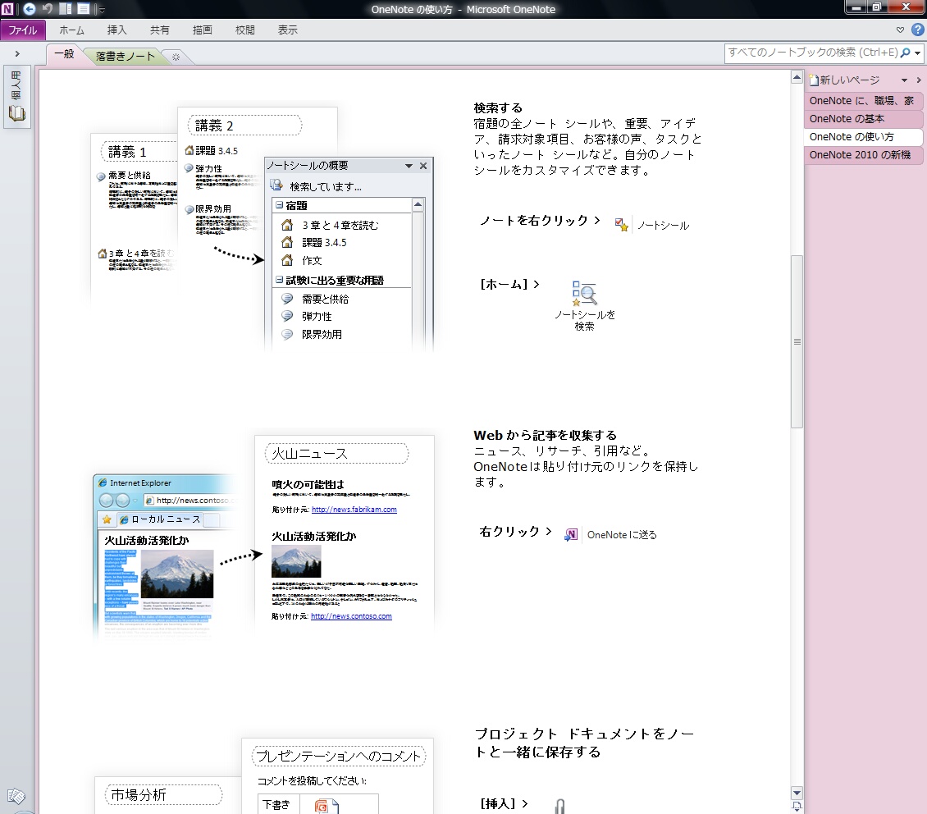Open the ファイル tab

point(22,30)
